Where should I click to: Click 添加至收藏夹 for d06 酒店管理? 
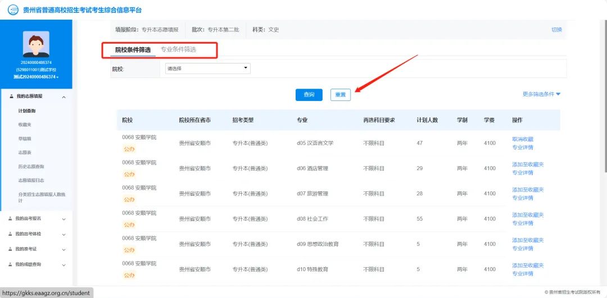point(528,164)
